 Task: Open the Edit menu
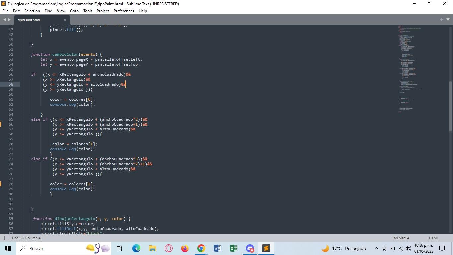[16, 11]
